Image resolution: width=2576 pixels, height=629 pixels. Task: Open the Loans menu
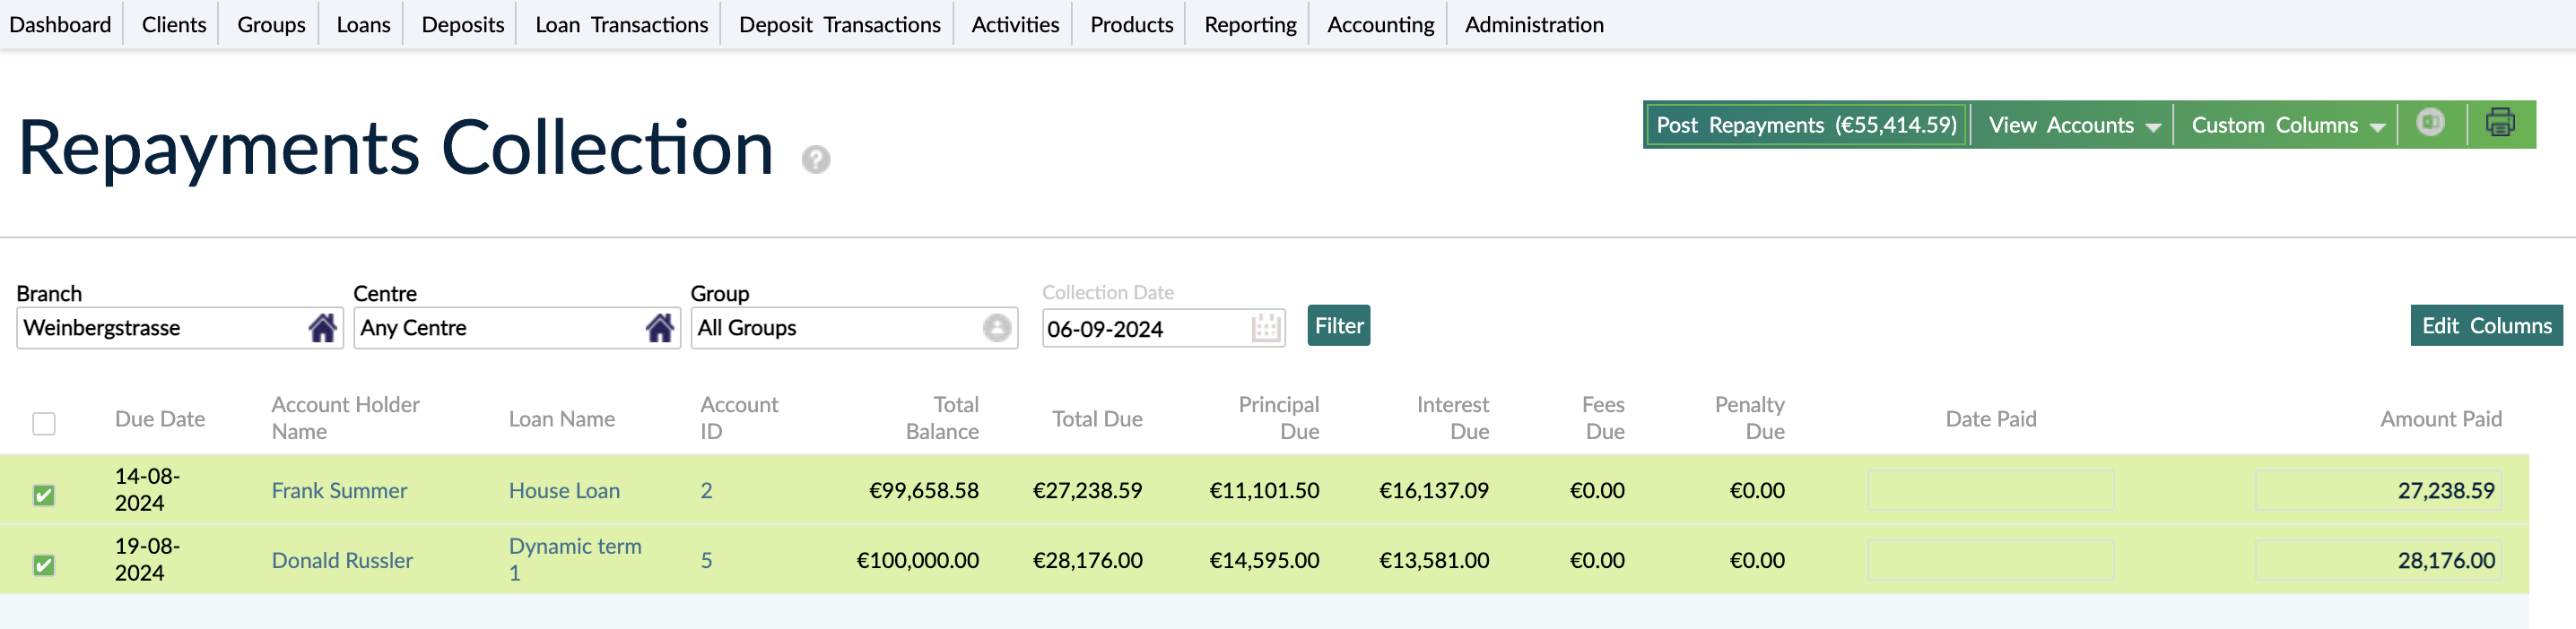coord(363,24)
